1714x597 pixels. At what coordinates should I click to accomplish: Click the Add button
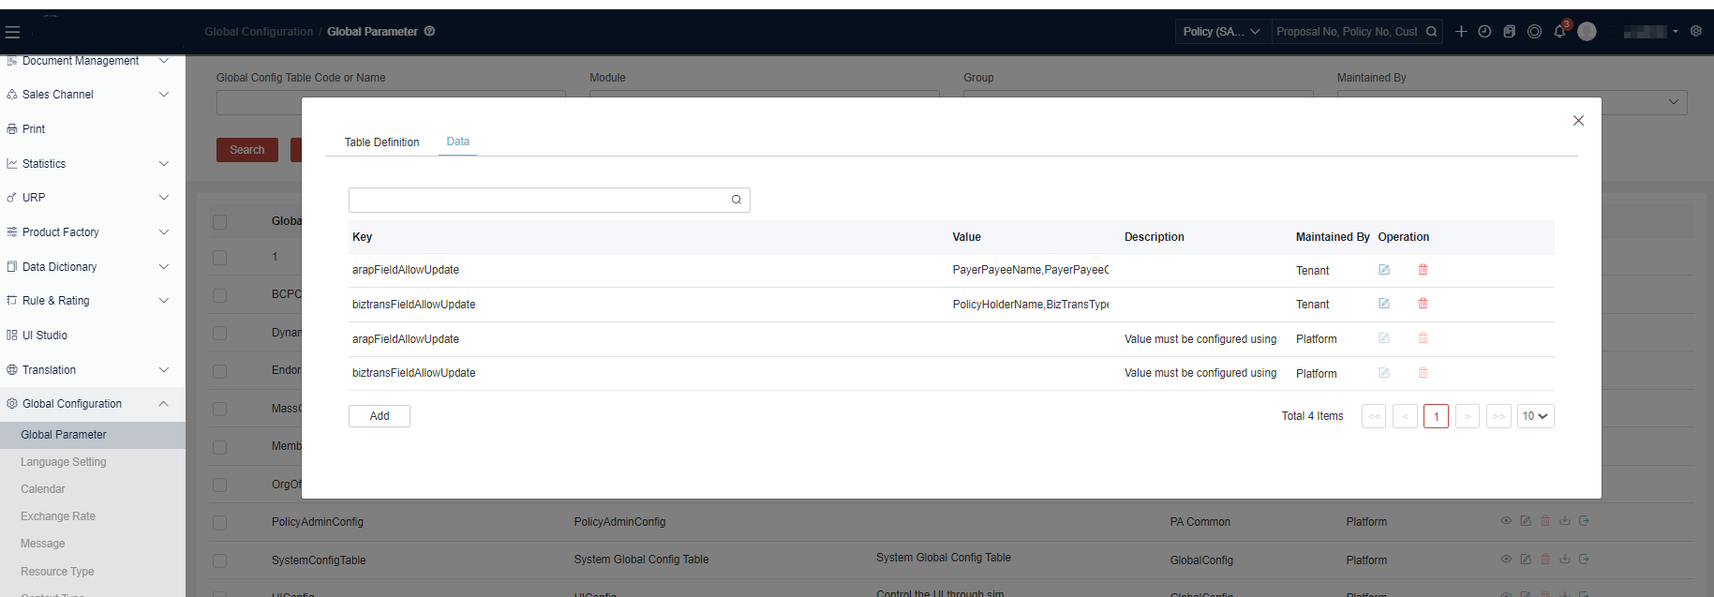(380, 416)
